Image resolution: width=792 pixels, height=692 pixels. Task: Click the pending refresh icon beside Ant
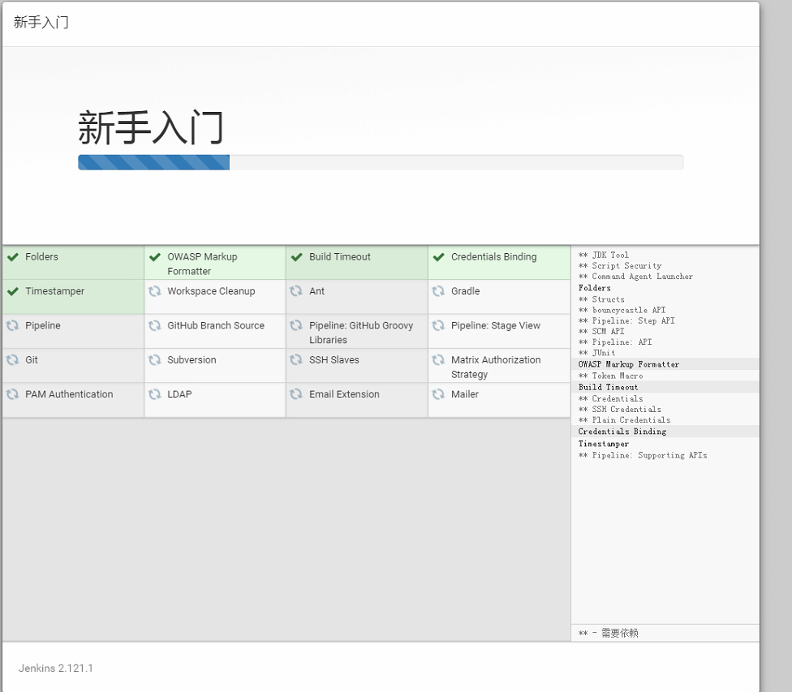(x=296, y=291)
